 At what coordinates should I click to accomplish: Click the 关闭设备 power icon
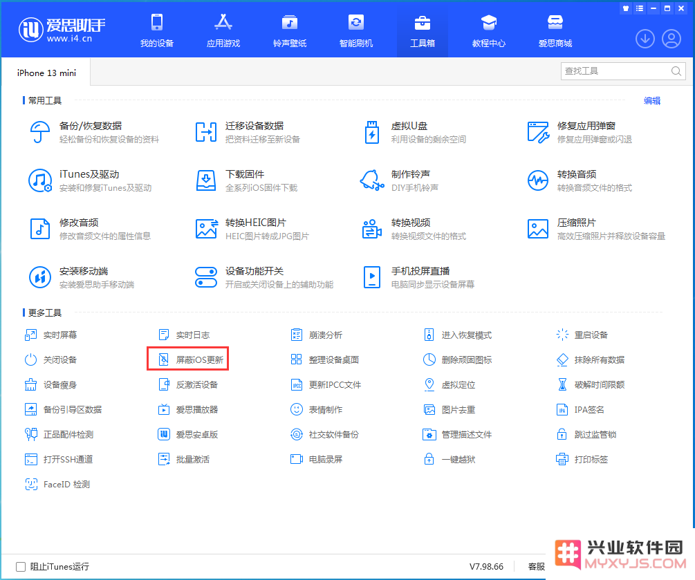[30, 359]
